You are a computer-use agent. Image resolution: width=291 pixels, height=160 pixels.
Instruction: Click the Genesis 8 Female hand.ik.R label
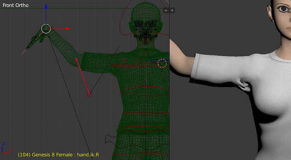pyautogui.click(x=59, y=155)
